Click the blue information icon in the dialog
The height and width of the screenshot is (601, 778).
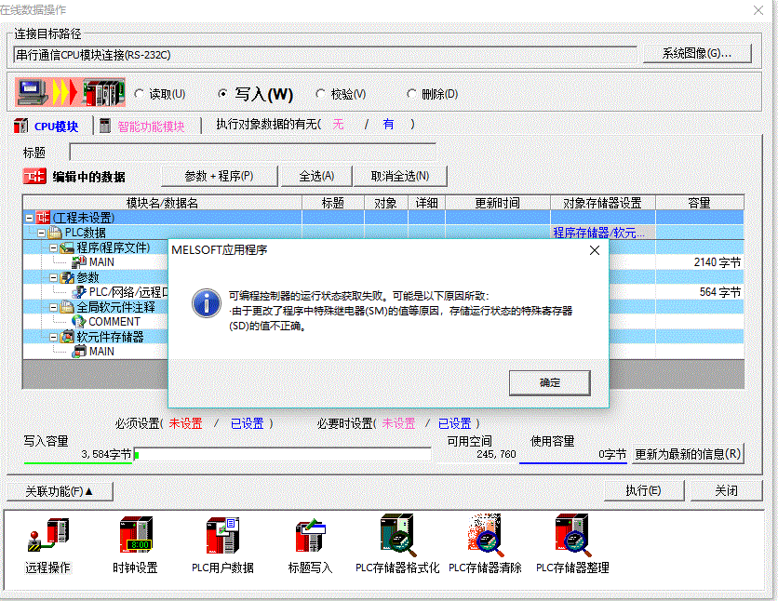coord(206,302)
